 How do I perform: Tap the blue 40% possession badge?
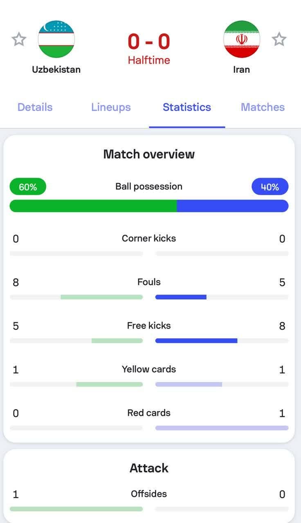pos(270,187)
